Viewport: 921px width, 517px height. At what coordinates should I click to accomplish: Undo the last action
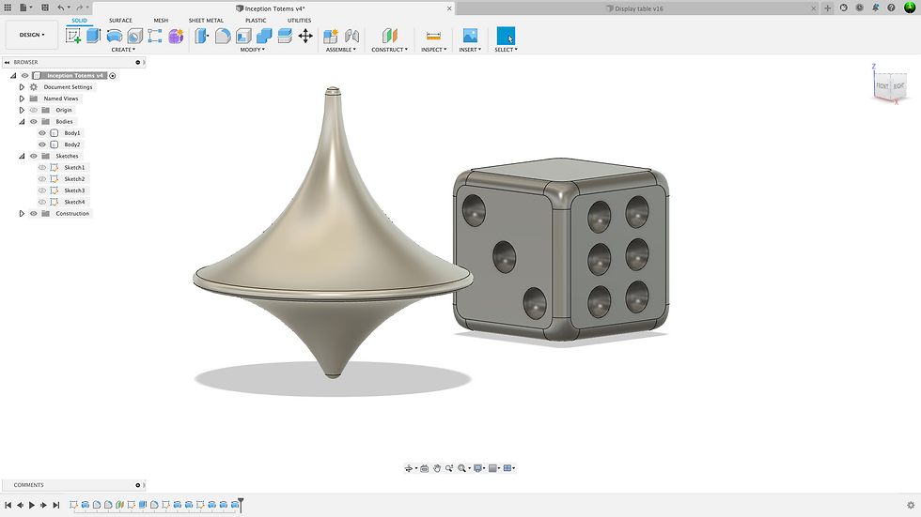61,8
